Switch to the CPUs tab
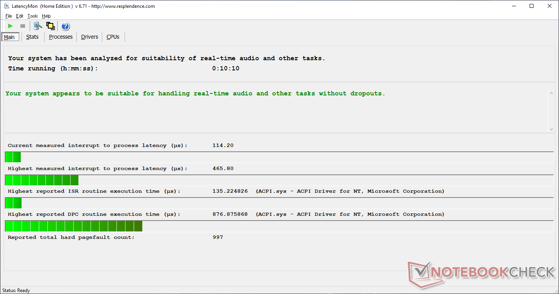The image size is (559, 294). pos(113,37)
